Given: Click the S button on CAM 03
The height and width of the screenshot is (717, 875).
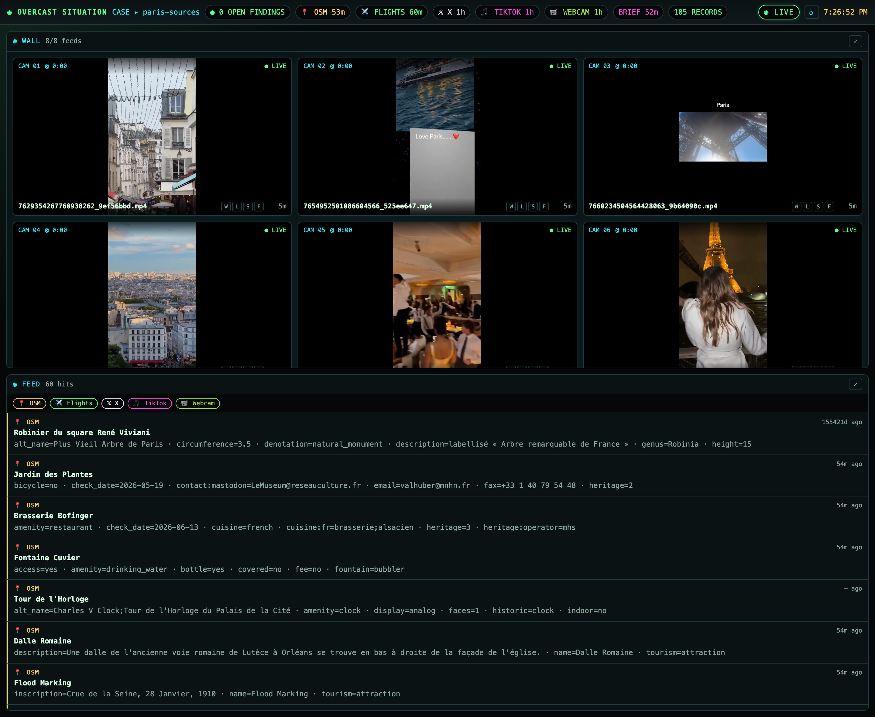Looking at the screenshot, I should [x=818, y=207].
